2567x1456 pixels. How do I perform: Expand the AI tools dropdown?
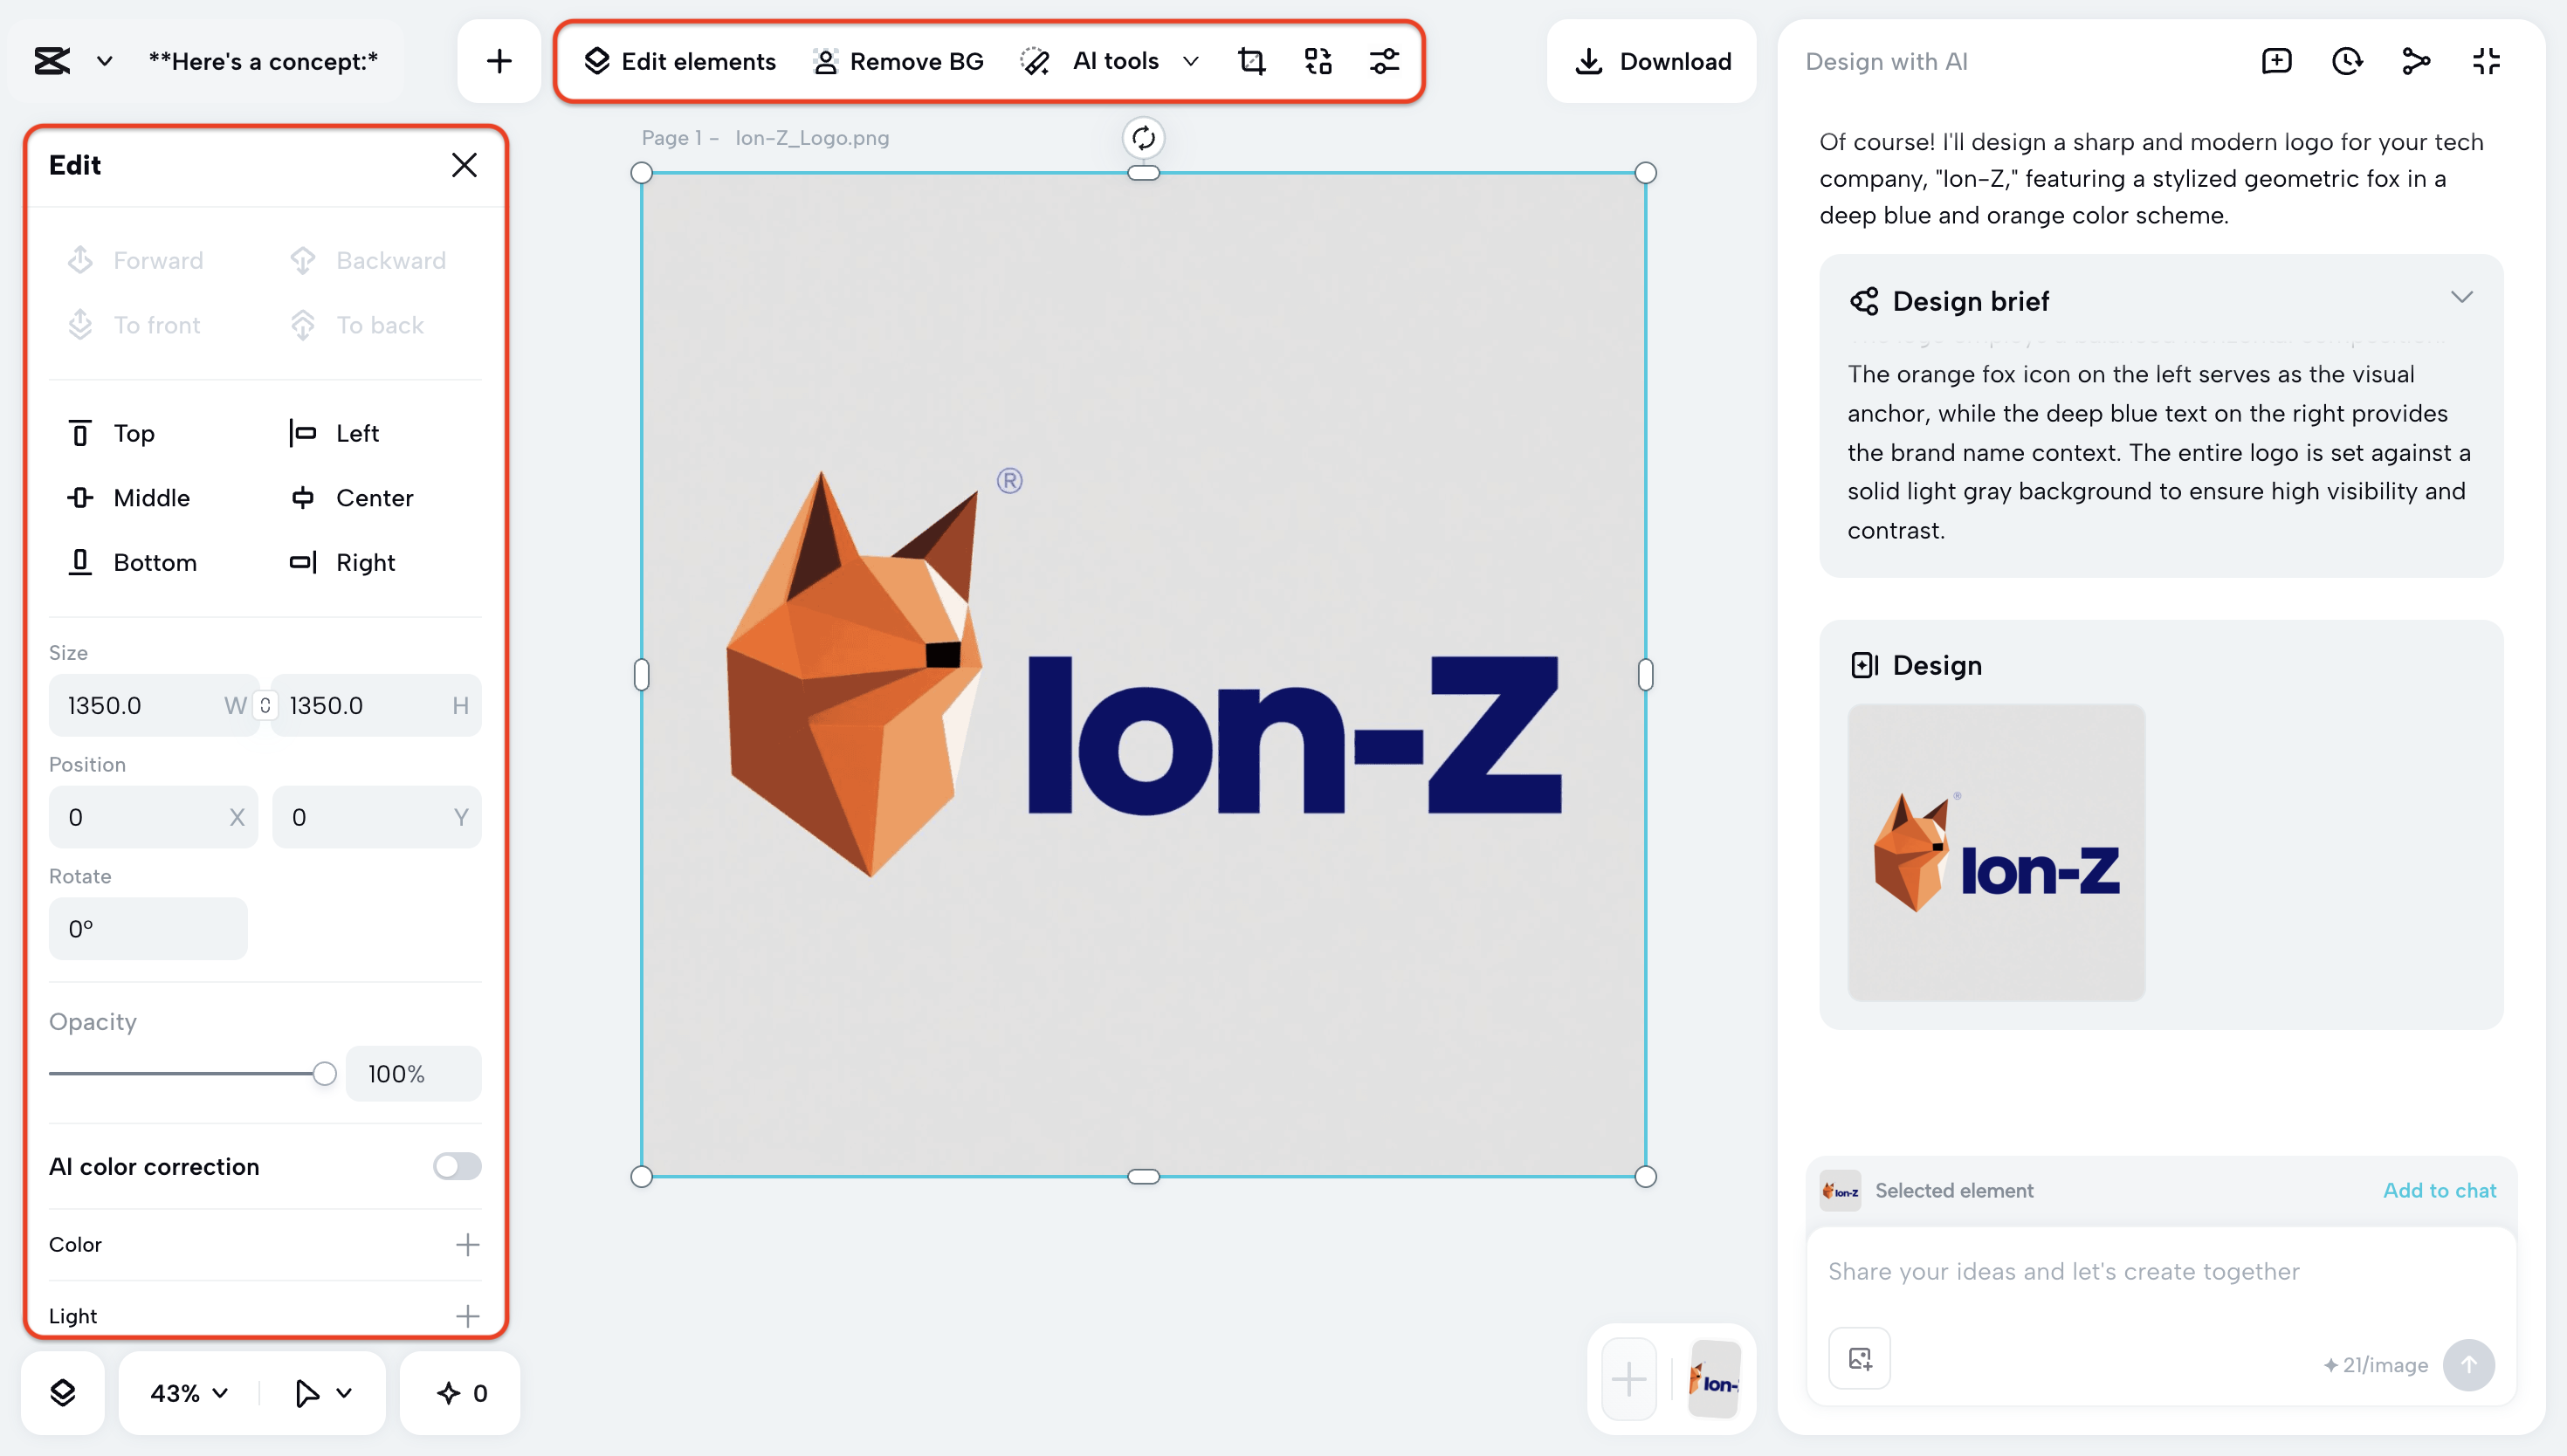click(1191, 61)
